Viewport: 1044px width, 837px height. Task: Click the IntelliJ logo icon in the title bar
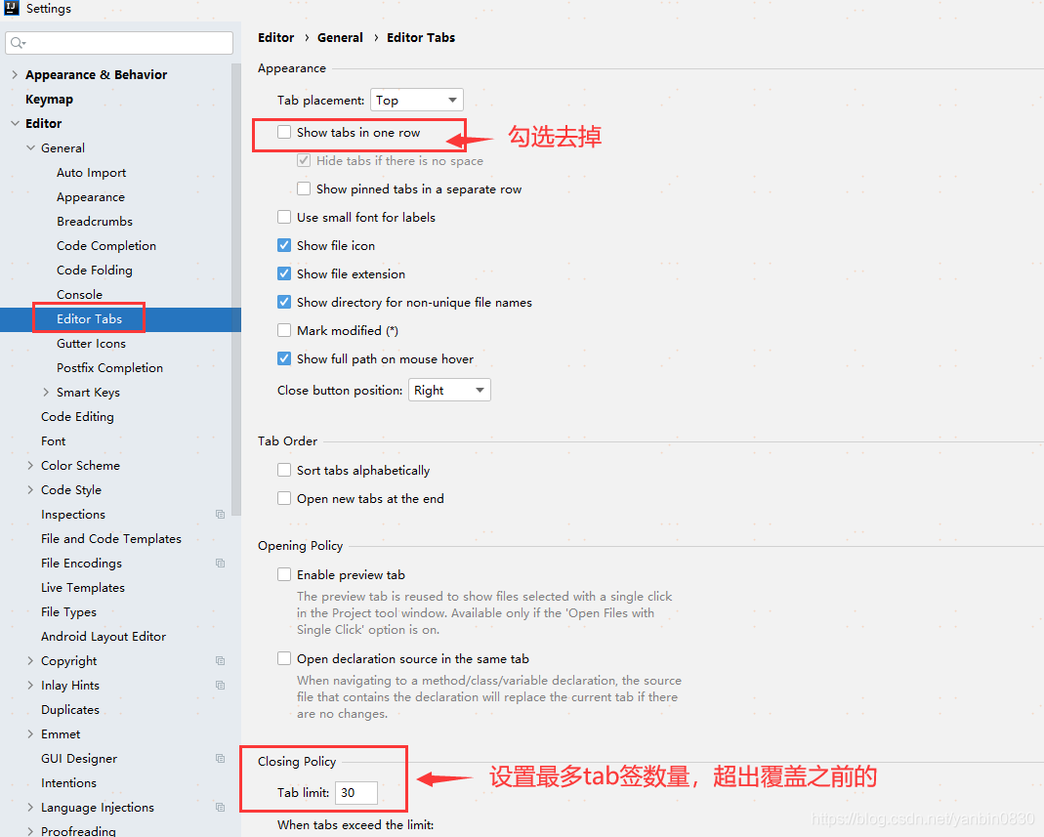[x=10, y=9]
